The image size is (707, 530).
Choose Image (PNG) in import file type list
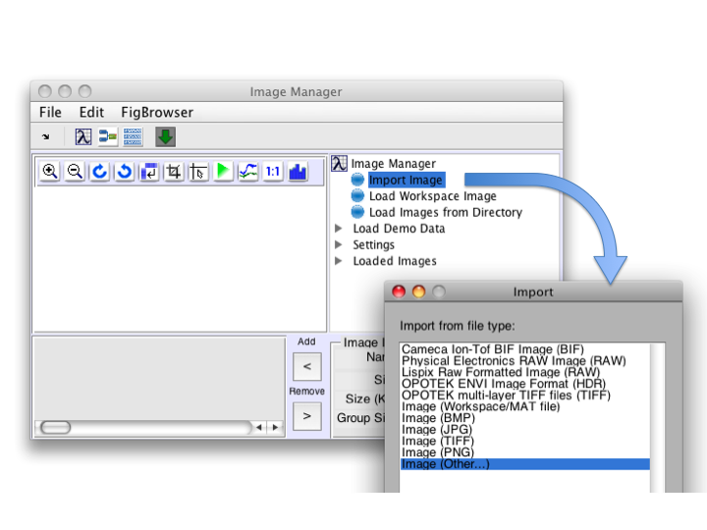[x=437, y=452]
